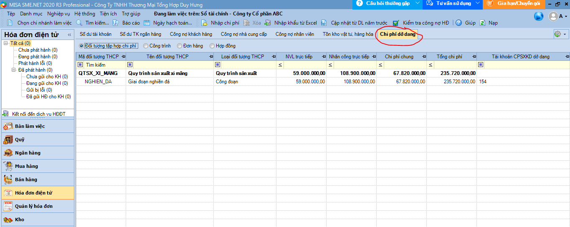570x227 pixels.
Task: Select the Đơn hàng radio button
Action: point(180,46)
